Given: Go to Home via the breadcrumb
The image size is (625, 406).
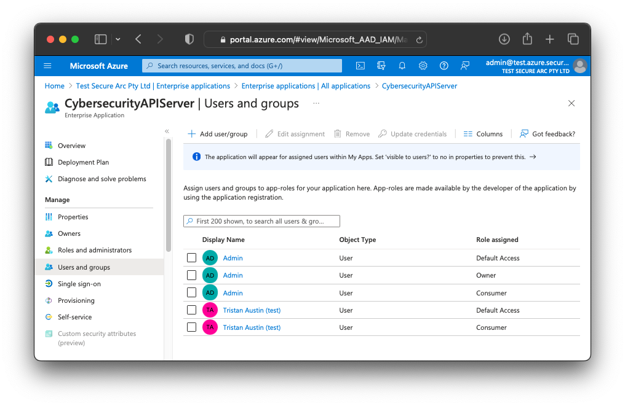Looking at the screenshot, I should [x=55, y=86].
